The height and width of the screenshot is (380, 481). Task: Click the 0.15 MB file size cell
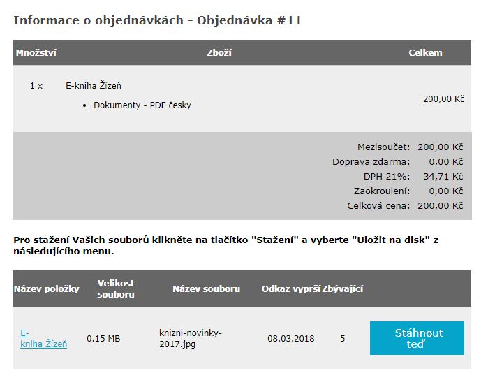point(103,339)
